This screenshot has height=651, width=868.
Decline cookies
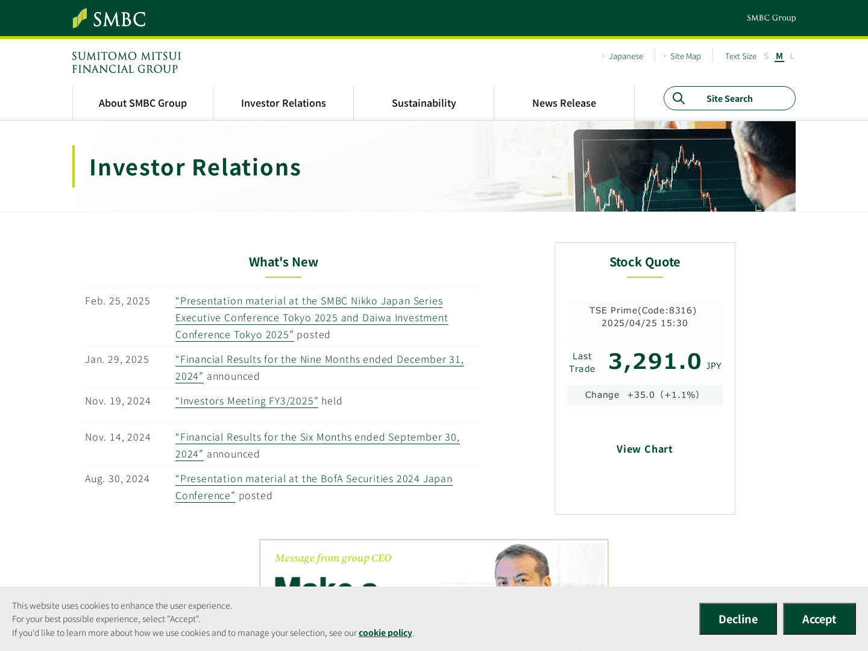pyautogui.click(x=738, y=619)
